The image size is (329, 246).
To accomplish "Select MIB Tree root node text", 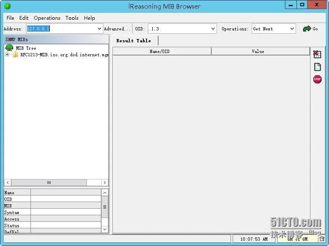I will (26, 48).
